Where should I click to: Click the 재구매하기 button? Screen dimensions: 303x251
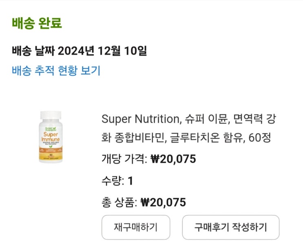[x=136, y=227]
